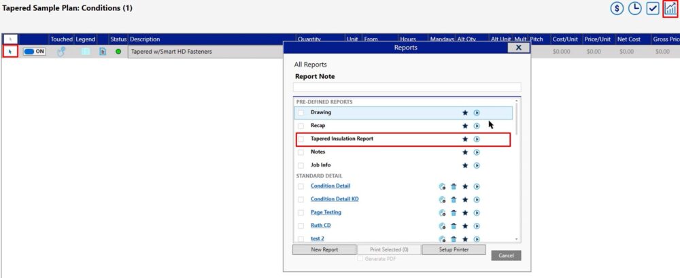
Task: Click the Report Note text field
Action: point(407,87)
